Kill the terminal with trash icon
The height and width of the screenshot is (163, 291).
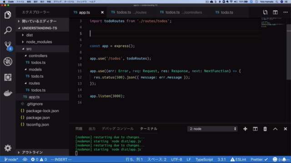265,129
